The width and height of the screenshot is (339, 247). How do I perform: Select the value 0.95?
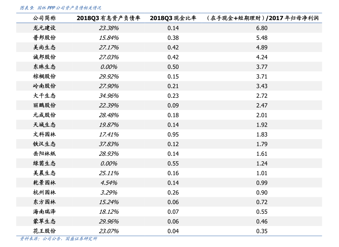173,134
